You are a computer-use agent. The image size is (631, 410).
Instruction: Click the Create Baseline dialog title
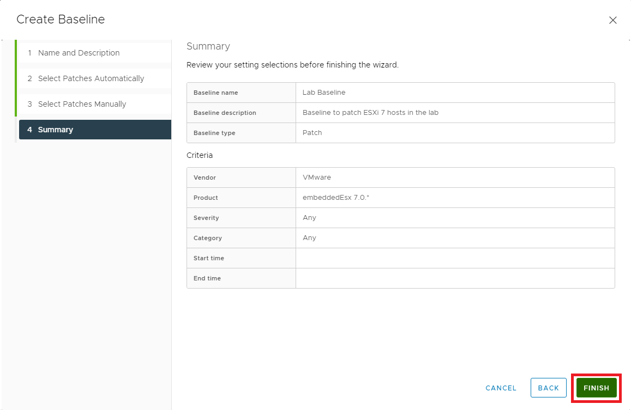pyautogui.click(x=61, y=20)
